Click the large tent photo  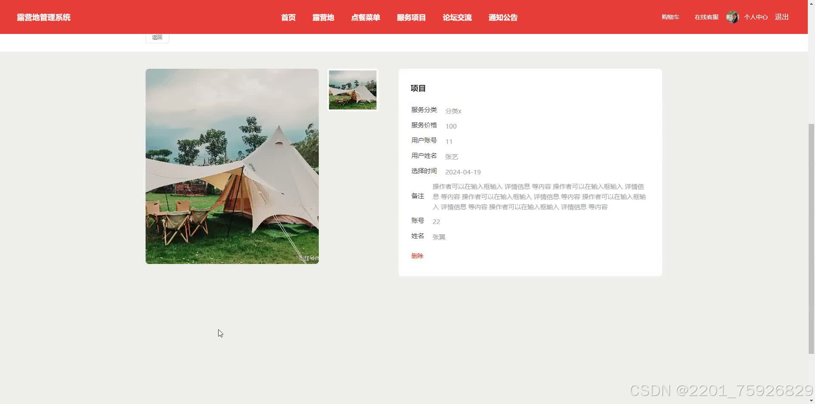tap(232, 166)
